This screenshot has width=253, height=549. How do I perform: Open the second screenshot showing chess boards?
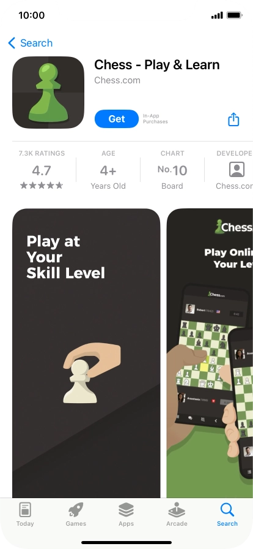tap(210, 353)
